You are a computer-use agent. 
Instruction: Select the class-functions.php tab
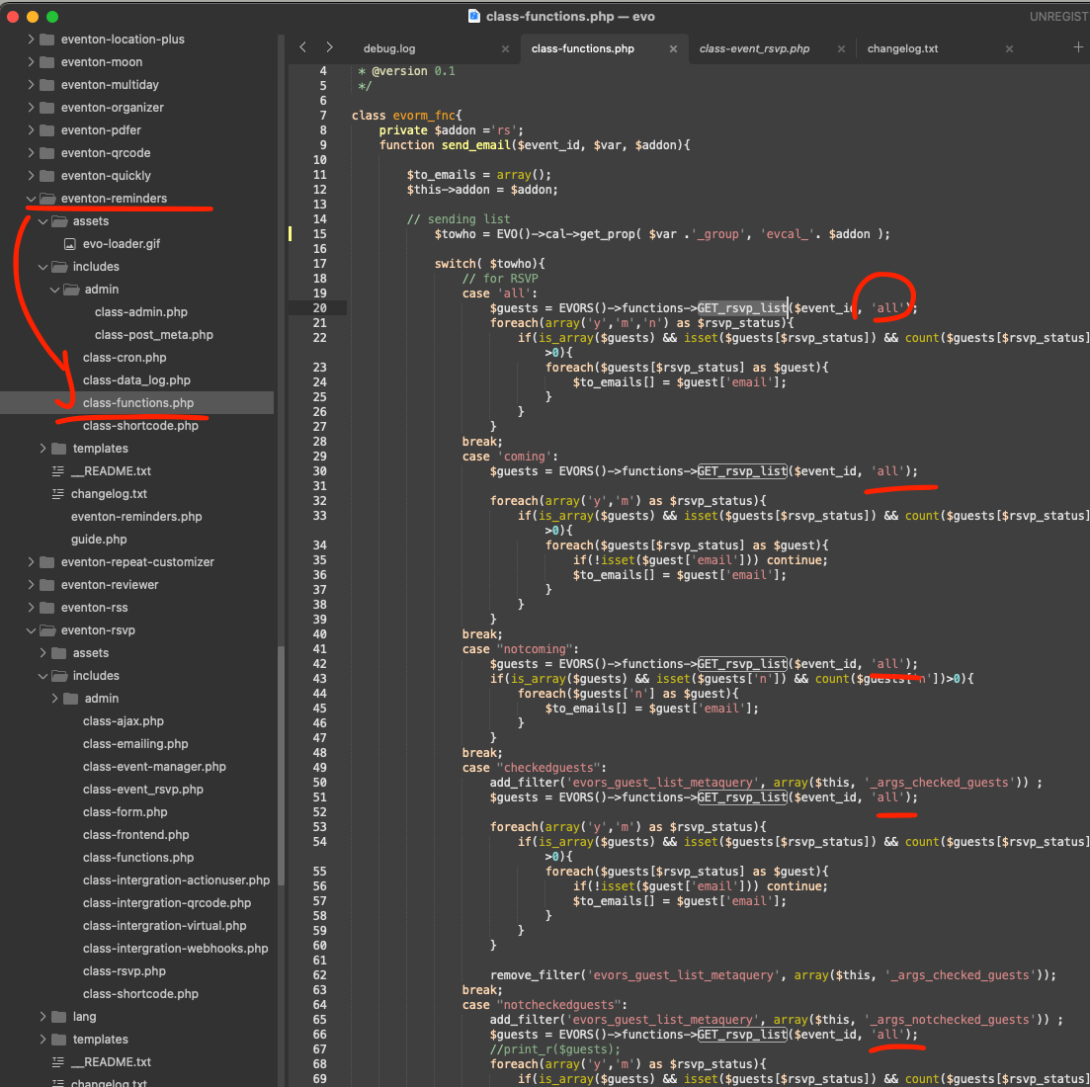(x=582, y=48)
